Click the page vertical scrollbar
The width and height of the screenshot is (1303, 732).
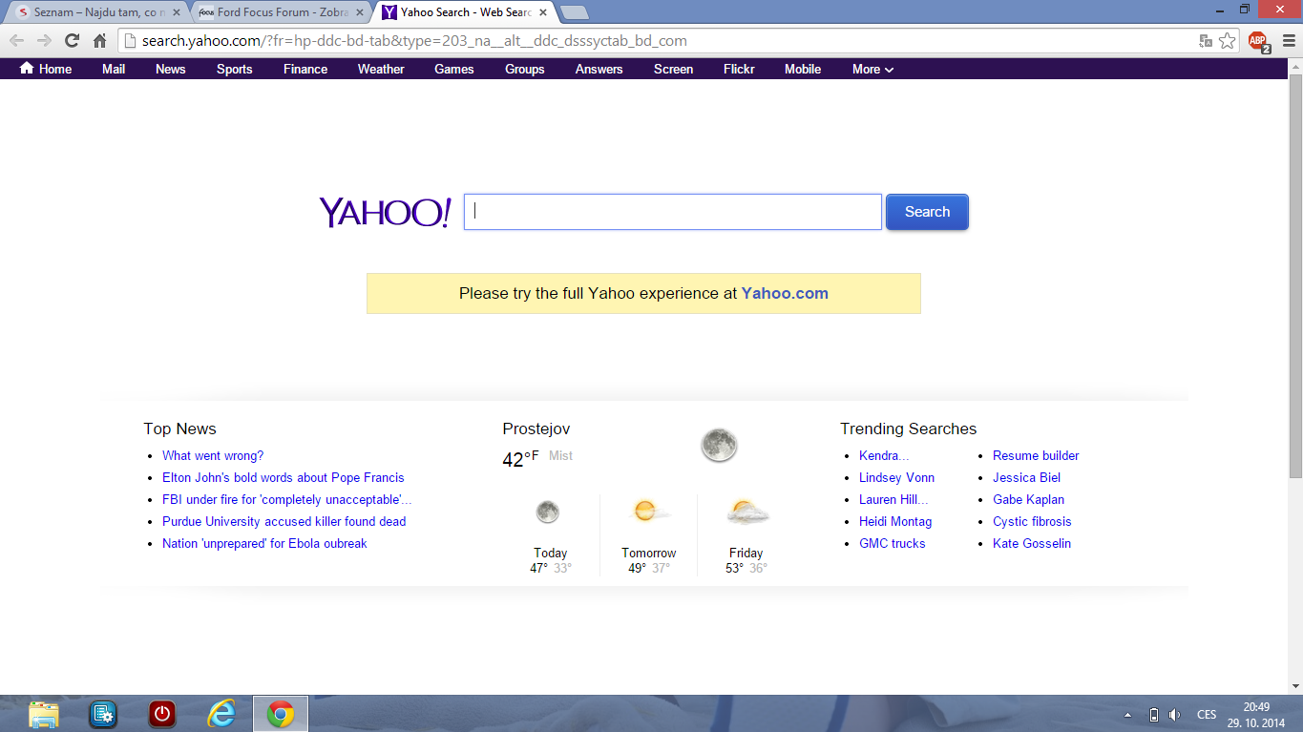(x=1295, y=286)
